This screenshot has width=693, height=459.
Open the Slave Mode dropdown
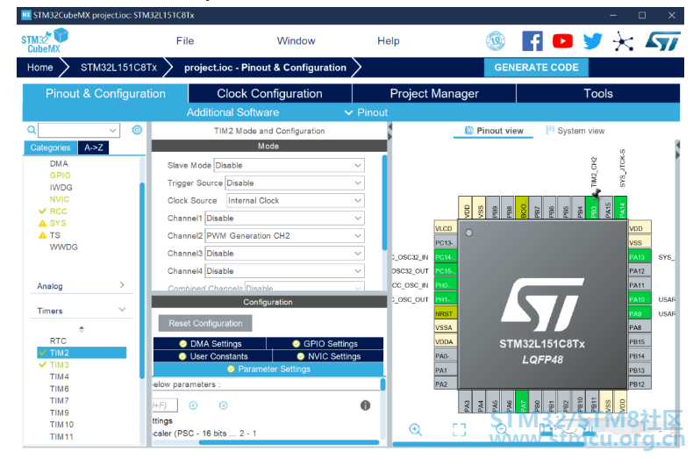[x=289, y=165]
